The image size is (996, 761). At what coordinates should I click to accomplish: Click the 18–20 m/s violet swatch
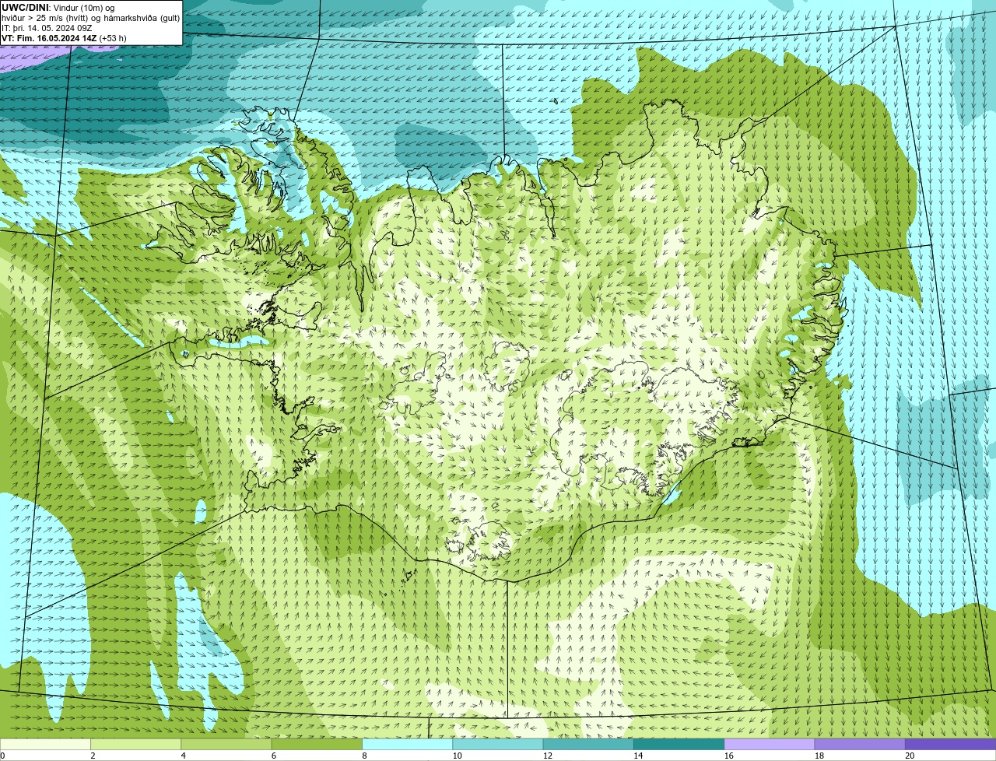pyautogui.click(x=860, y=744)
